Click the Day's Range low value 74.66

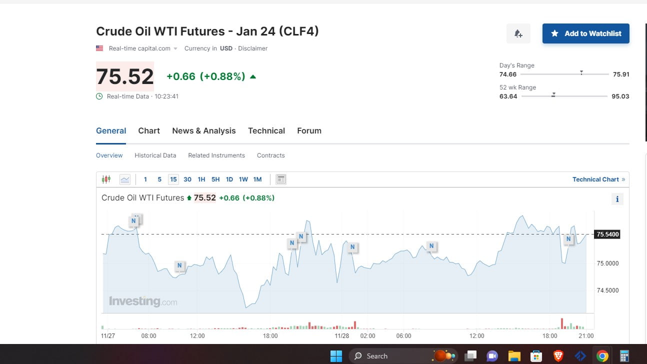click(x=508, y=74)
